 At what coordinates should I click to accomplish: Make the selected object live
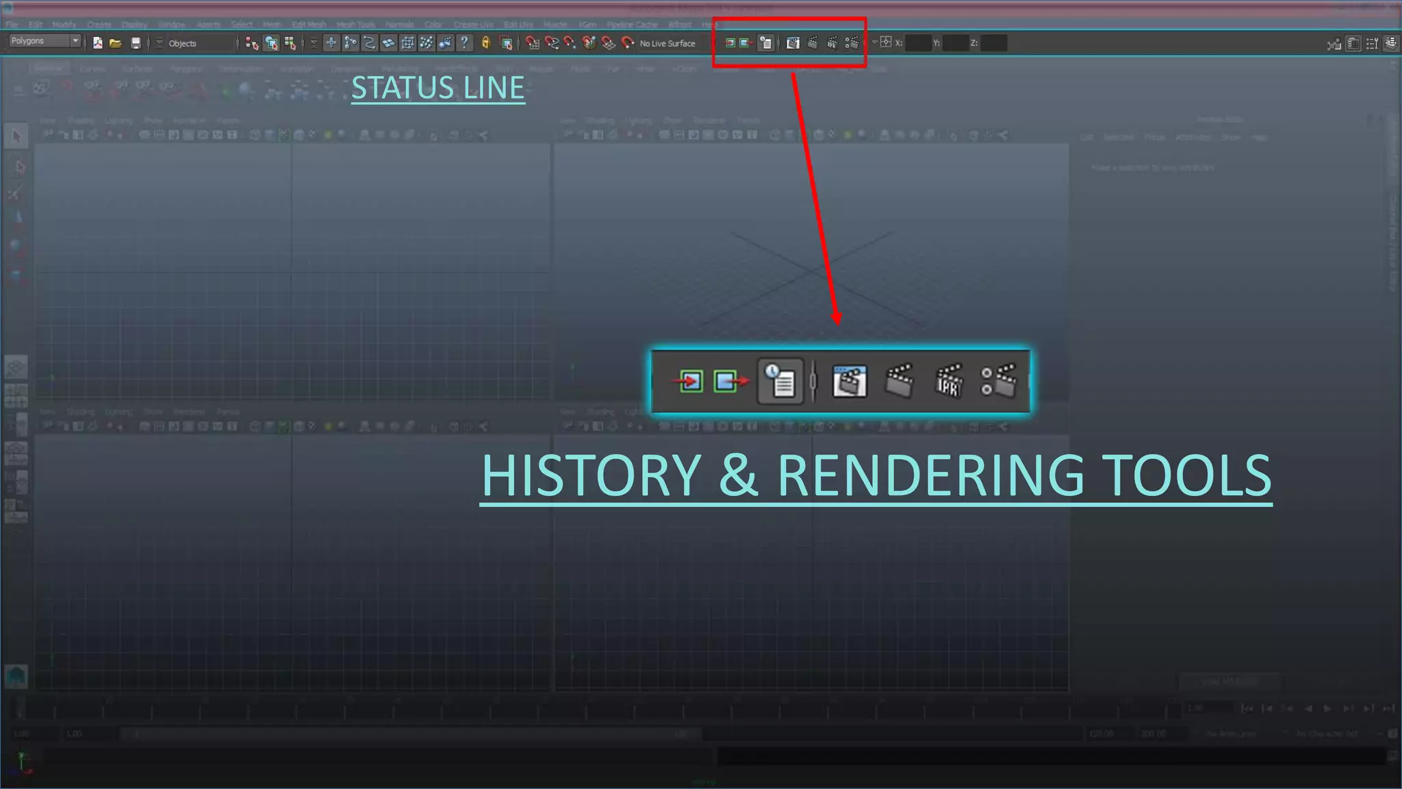pyautogui.click(x=628, y=43)
